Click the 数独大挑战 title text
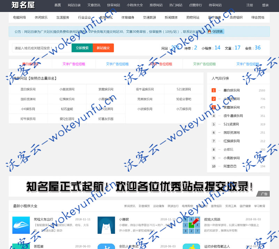Image resolution: width=279 pixels, height=249 pixels. [x=212, y=219]
